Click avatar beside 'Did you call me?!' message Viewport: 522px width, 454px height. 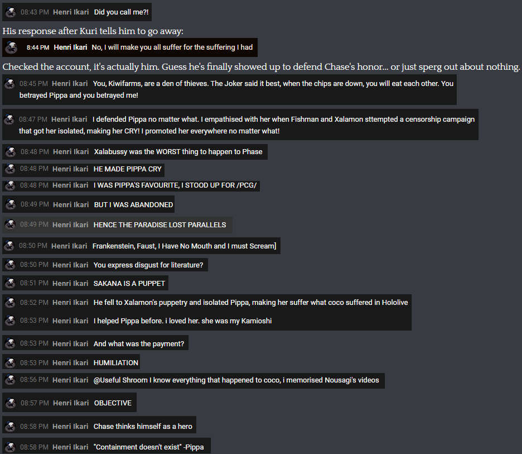click(x=11, y=12)
